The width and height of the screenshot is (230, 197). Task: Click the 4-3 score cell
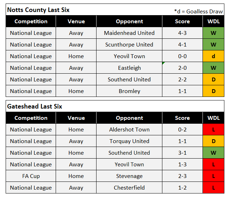pos(182,33)
